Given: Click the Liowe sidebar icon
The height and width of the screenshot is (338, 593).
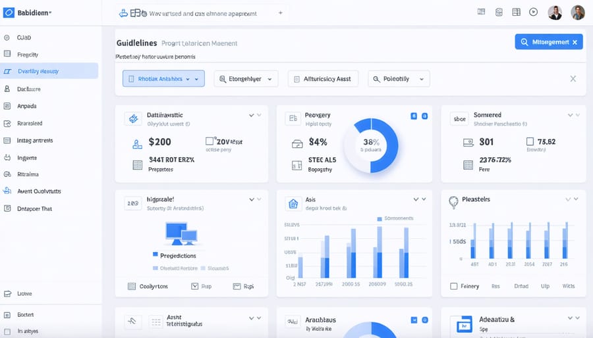Looking at the screenshot, I should (7, 293).
